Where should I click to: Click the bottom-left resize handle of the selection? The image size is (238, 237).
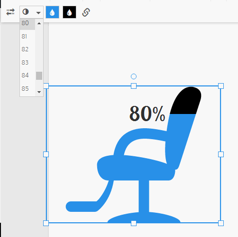[46, 223]
